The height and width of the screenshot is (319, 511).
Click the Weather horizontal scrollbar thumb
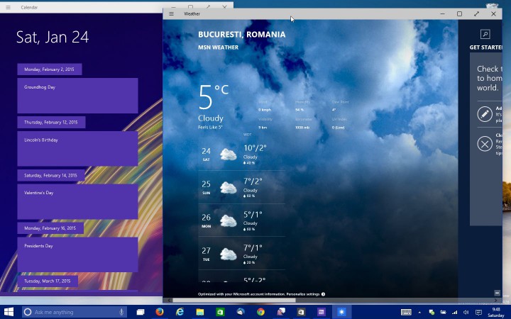(x=234, y=300)
